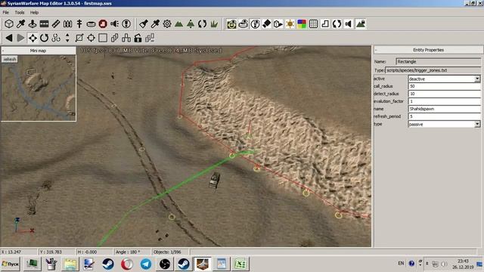Click the call_radius field with 50
The width and height of the screenshot is (484, 272).
click(x=444, y=86)
